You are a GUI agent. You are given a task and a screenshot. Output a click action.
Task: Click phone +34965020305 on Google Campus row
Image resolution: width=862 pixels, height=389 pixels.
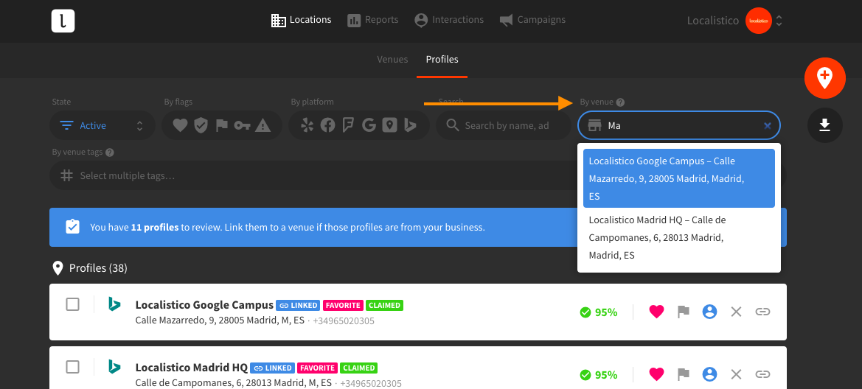tap(344, 321)
